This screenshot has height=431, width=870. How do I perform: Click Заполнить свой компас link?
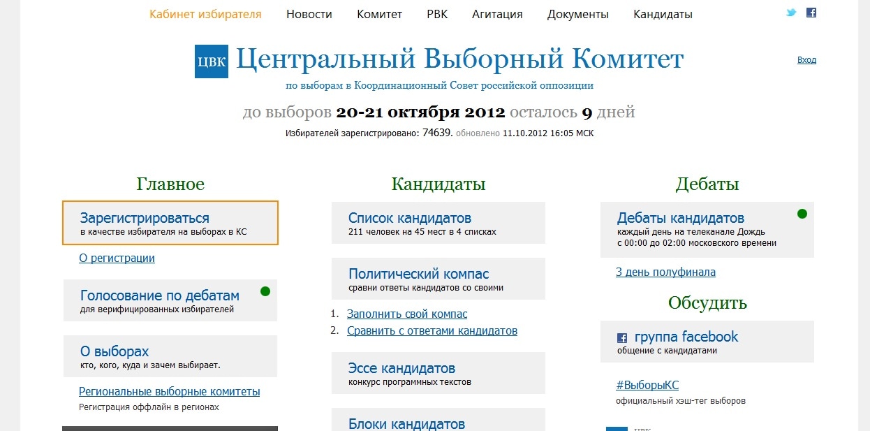point(407,314)
